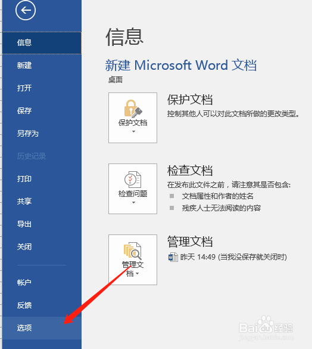Open the Word file icon beside 昨天 14:49
312x349 pixels.
tap(173, 257)
